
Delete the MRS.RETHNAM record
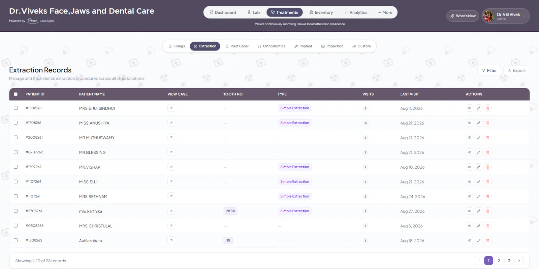point(488,196)
